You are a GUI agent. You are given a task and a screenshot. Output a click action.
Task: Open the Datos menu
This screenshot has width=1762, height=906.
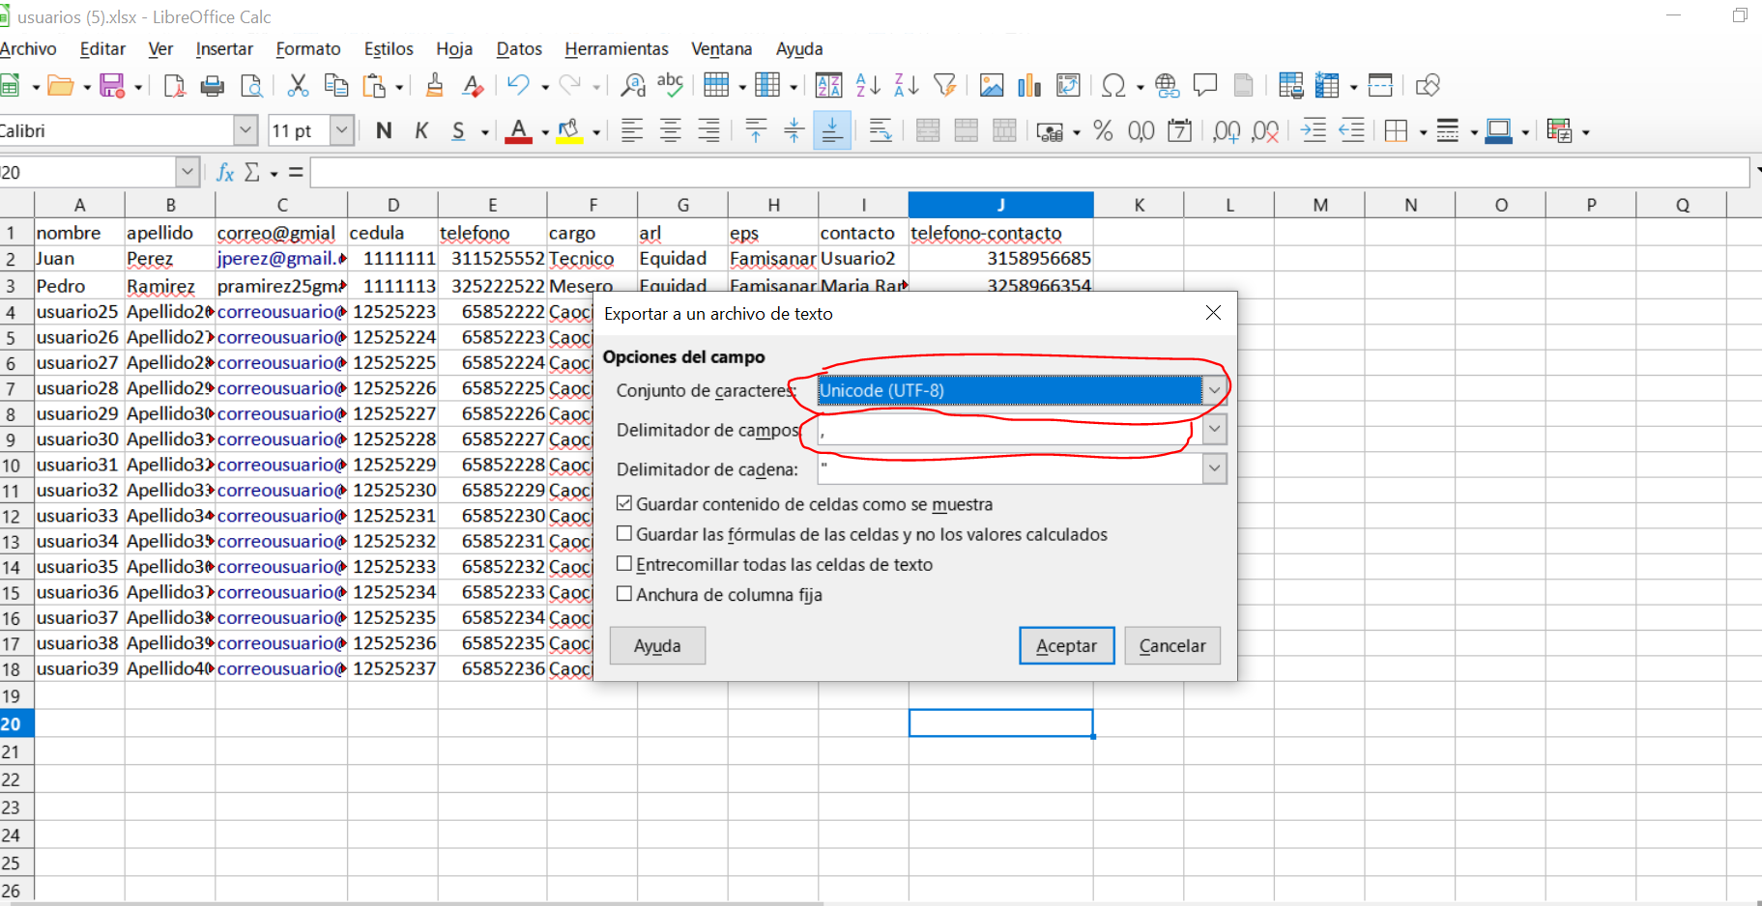coord(518,49)
